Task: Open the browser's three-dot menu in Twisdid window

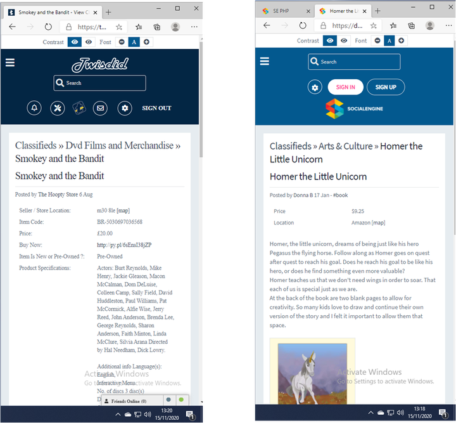Action: pos(194,27)
